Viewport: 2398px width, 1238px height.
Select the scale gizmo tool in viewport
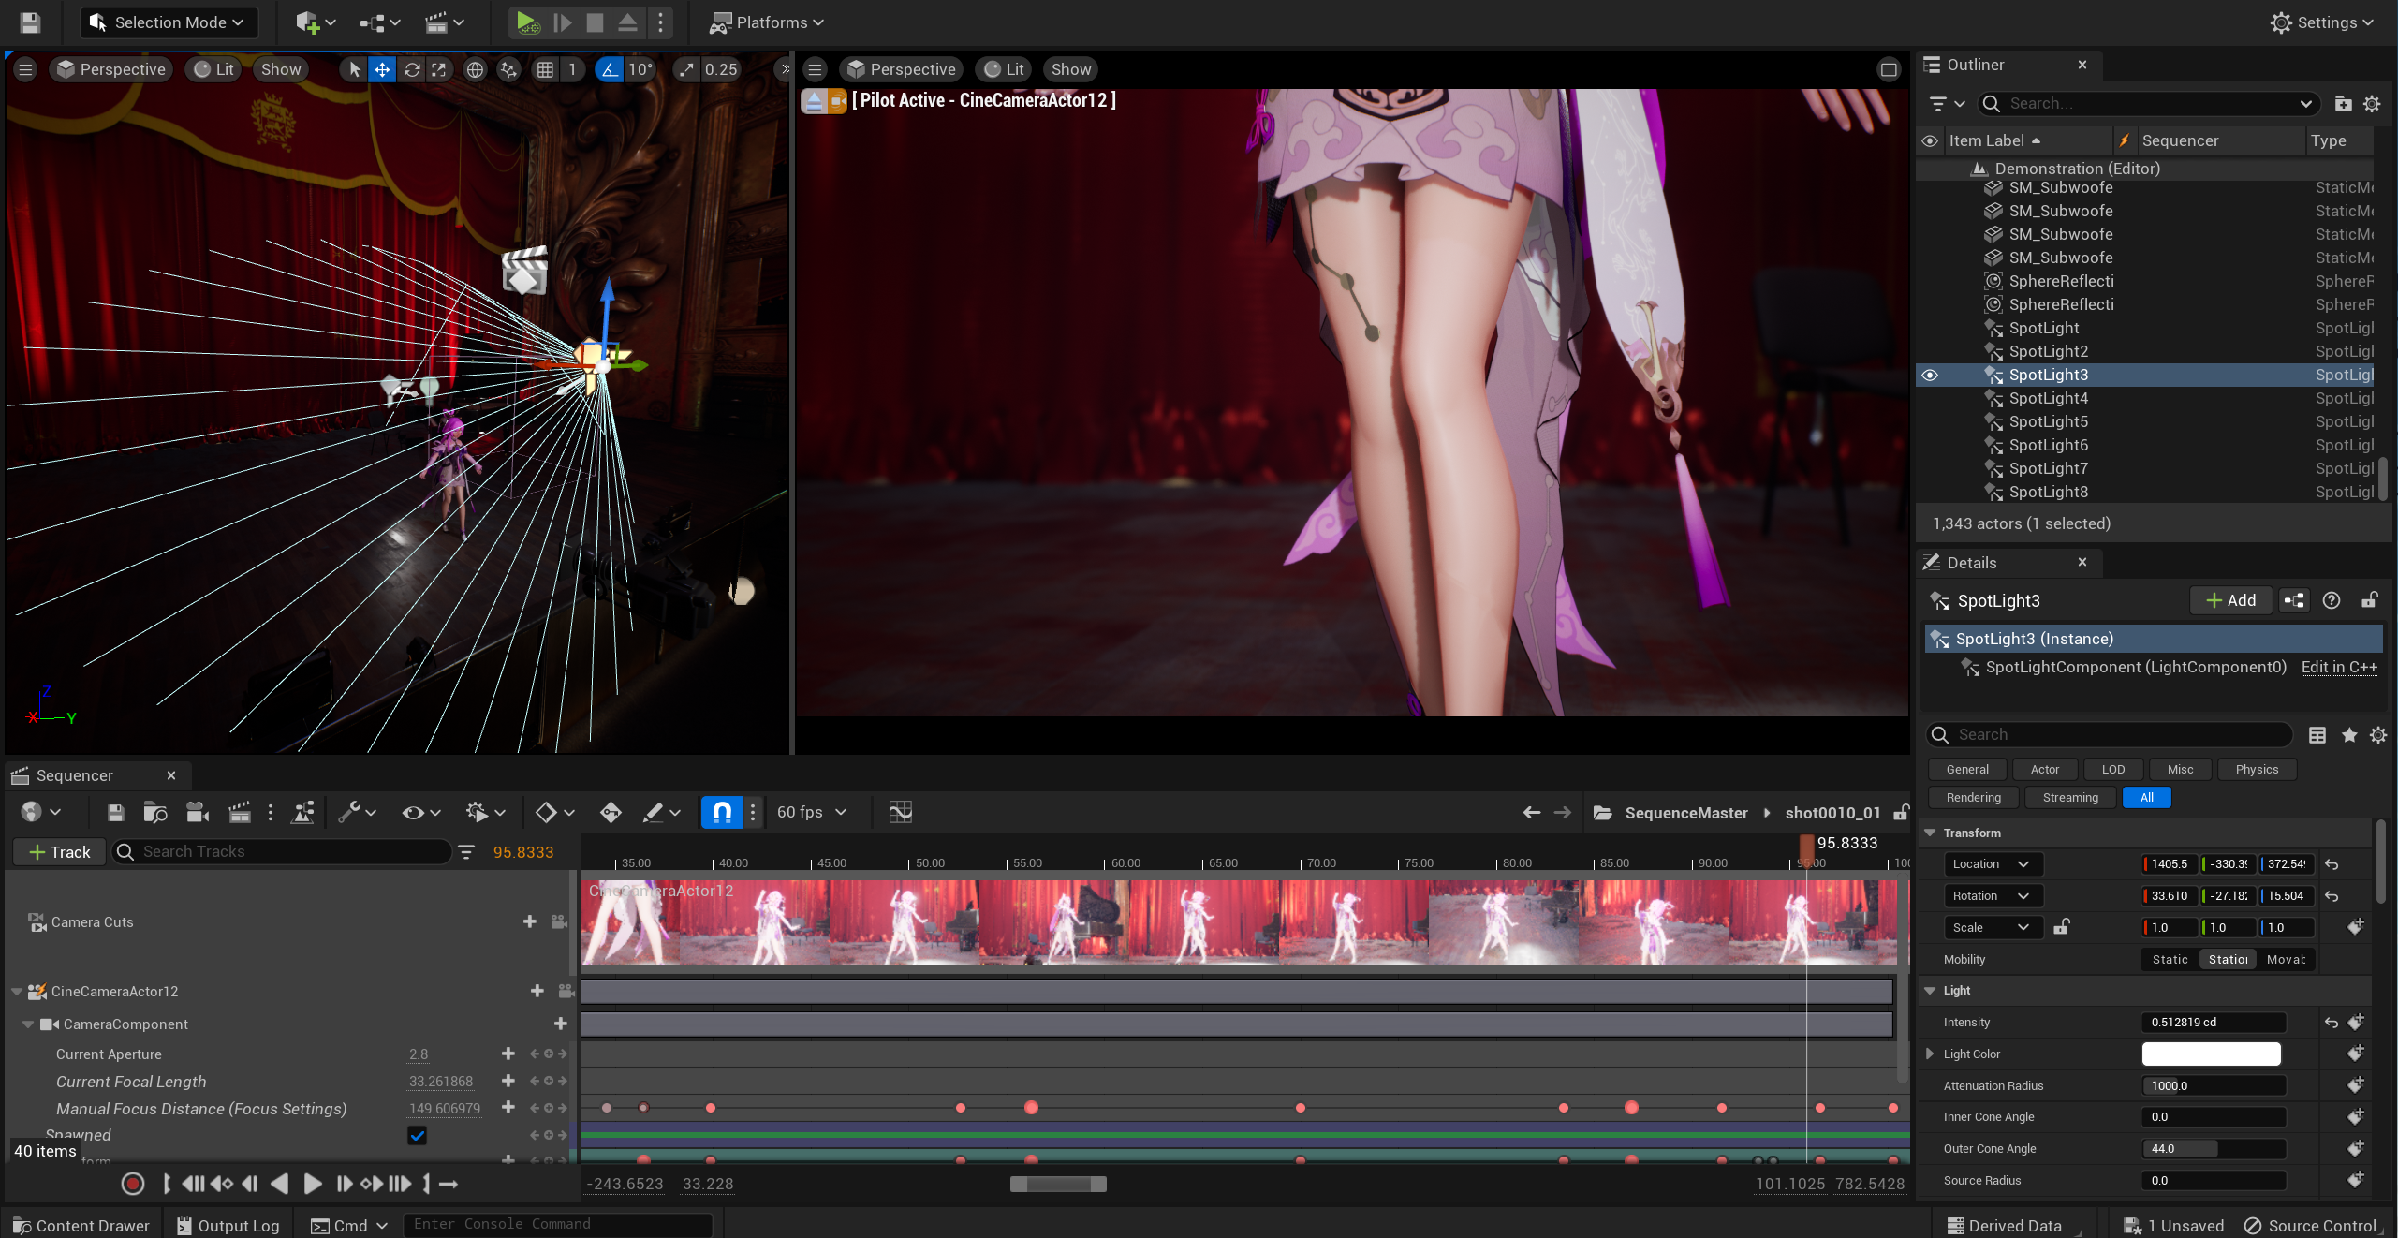point(439,69)
